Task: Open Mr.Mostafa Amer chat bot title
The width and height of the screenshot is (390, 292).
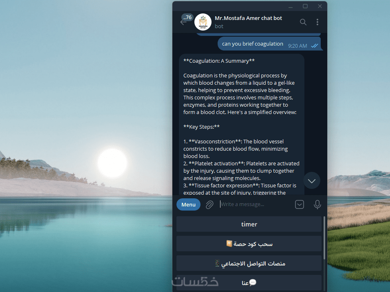Action: (x=248, y=18)
